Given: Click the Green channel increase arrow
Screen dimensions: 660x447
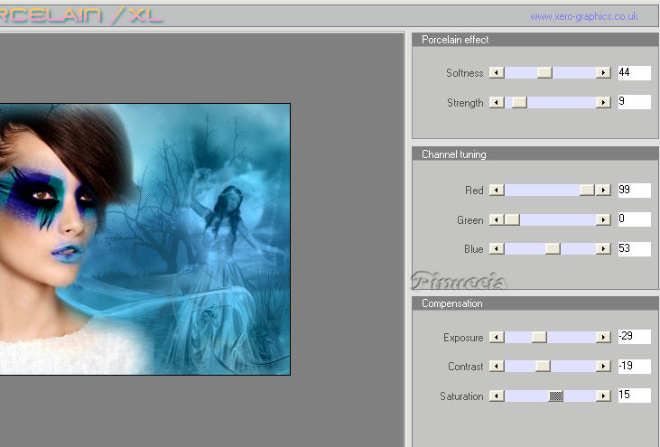Looking at the screenshot, I should (x=604, y=219).
